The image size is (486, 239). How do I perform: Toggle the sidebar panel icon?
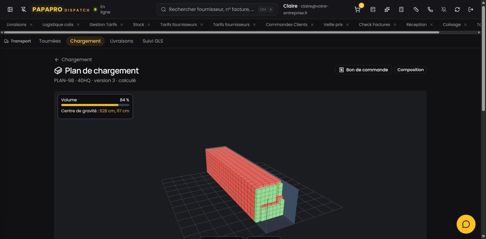[10, 9]
